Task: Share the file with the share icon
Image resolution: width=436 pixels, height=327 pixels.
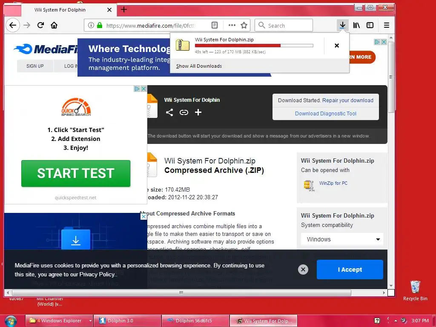Action: (x=169, y=112)
